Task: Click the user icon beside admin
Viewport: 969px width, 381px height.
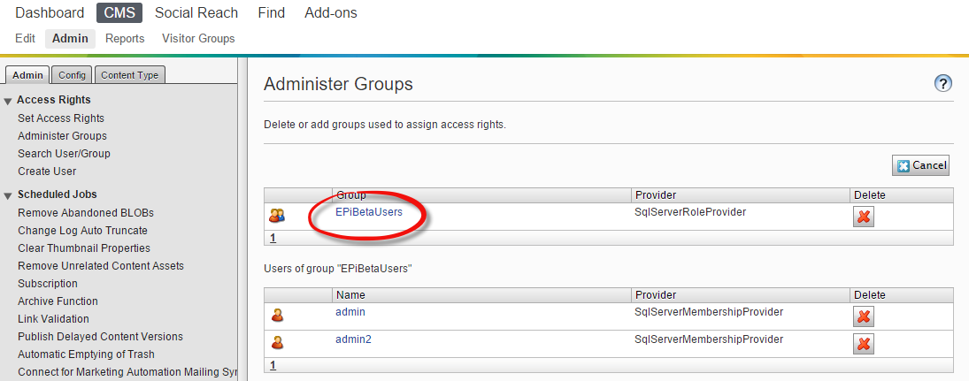Action: click(277, 315)
